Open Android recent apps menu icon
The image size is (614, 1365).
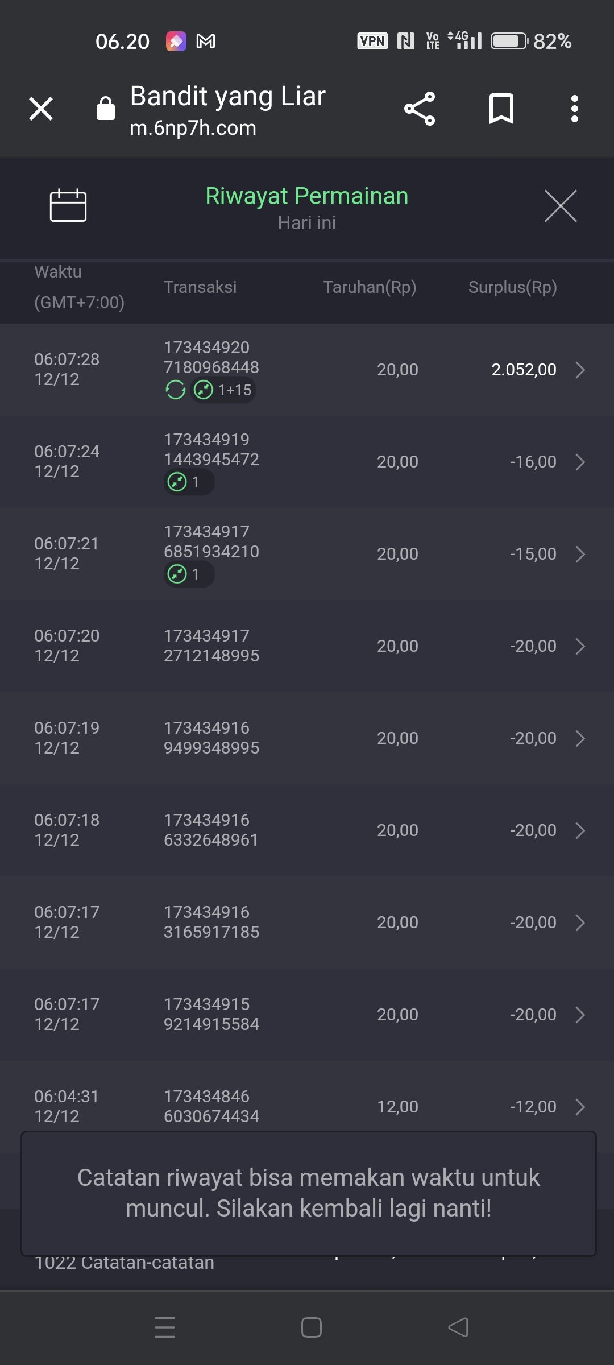pyautogui.click(x=165, y=1327)
